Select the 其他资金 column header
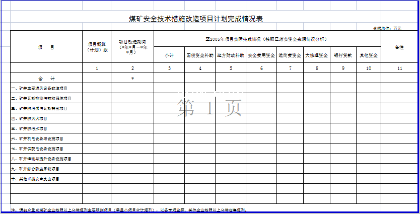Viewport: 420px width, 214px height. (369, 55)
